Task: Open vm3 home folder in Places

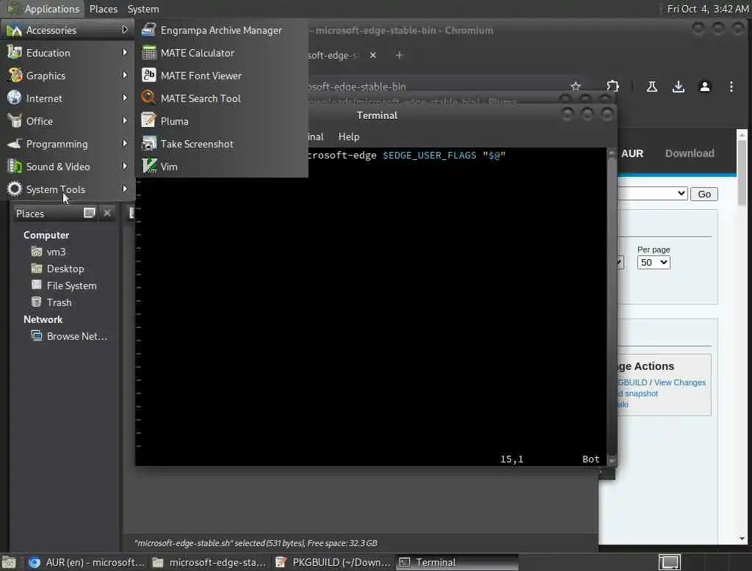Action: point(56,252)
